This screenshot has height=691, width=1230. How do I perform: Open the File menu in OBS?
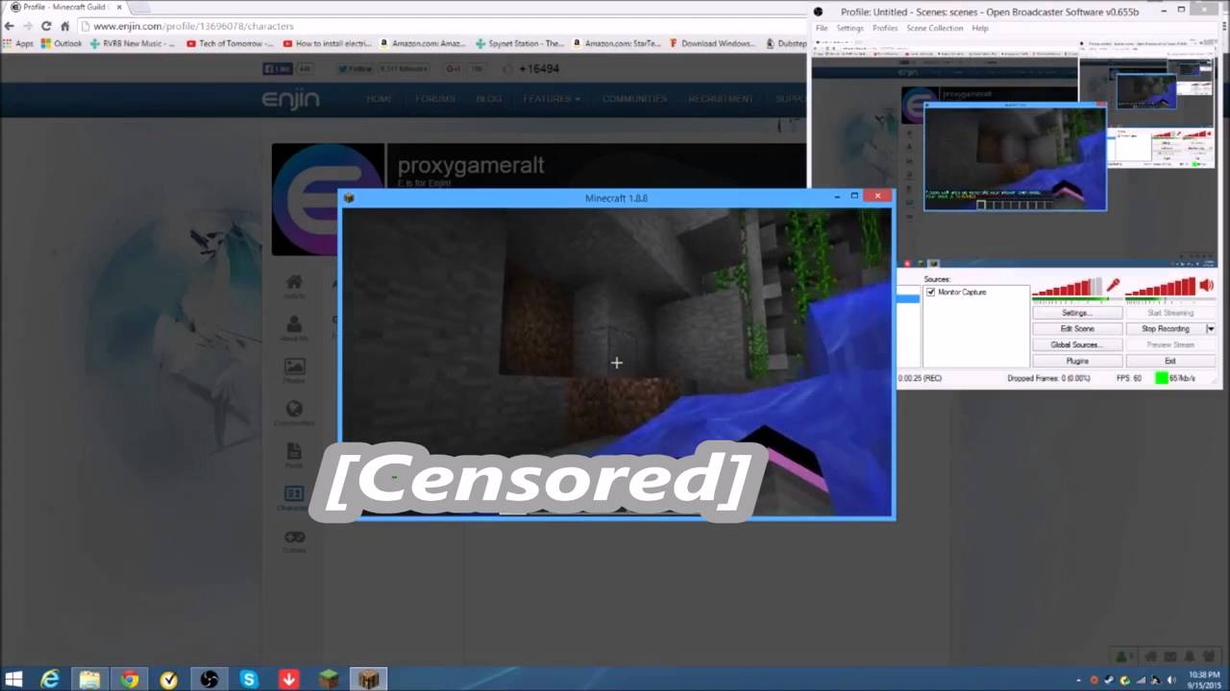pyautogui.click(x=822, y=28)
